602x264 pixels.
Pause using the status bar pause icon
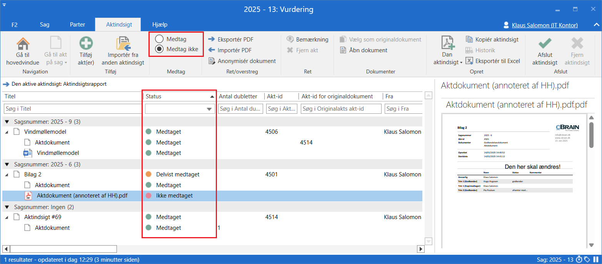point(596,259)
